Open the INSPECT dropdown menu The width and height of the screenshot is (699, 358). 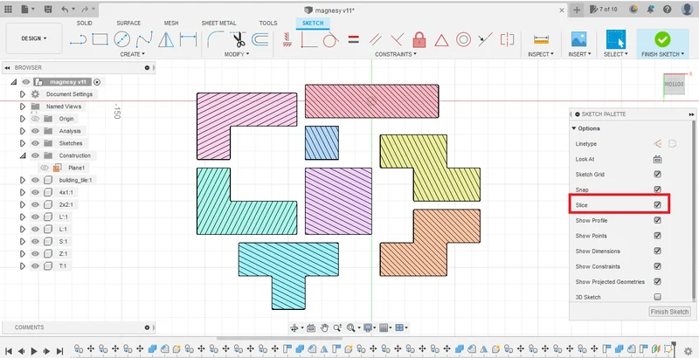pyautogui.click(x=541, y=54)
